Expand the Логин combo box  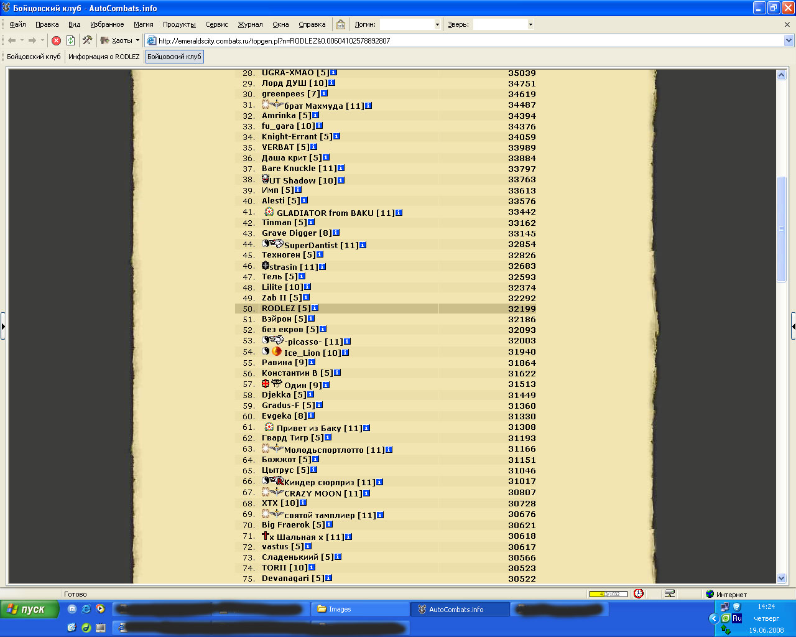point(437,24)
